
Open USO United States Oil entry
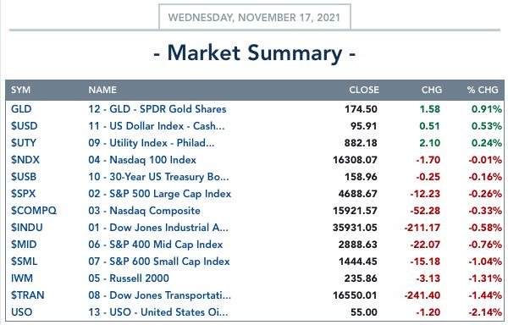158,312
